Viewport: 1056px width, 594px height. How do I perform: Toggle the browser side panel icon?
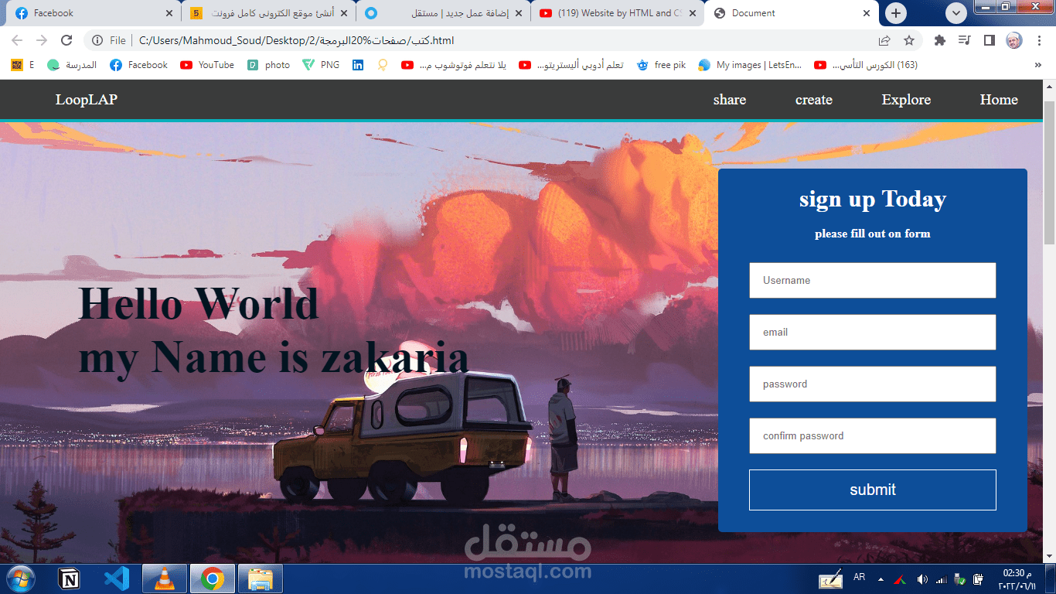click(989, 40)
